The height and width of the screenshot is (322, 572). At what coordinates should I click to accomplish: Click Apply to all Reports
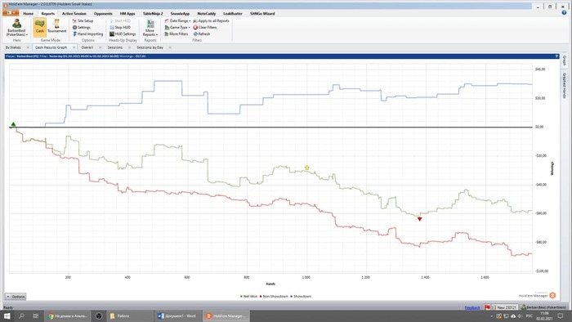[211, 20]
